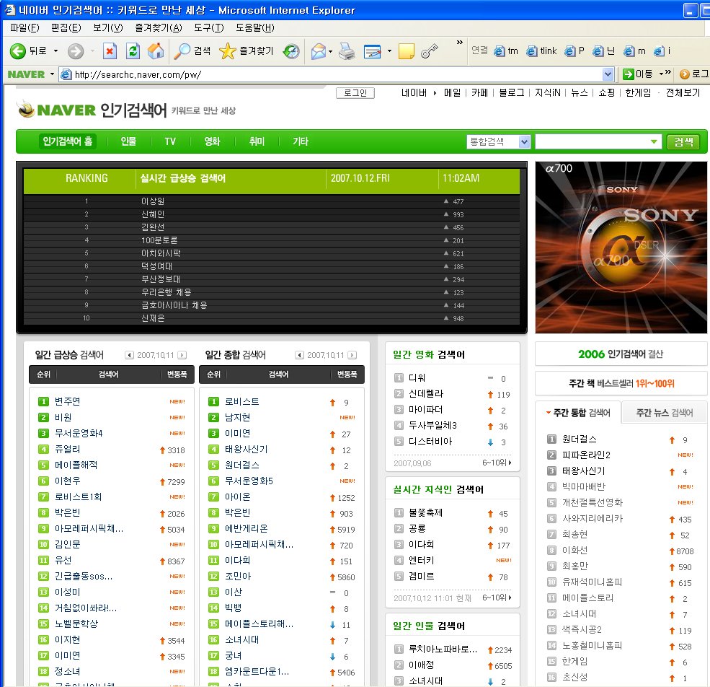Open the Mail icon dropdown arrow
This screenshot has width=710, height=687.
coord(330,51)
